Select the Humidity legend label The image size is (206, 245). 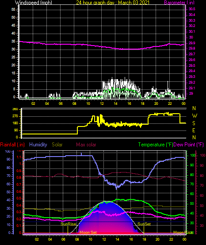(x=38, y=145)
